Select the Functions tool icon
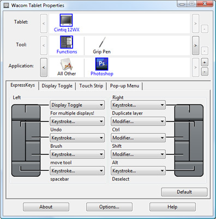 [x=67, y=42]
